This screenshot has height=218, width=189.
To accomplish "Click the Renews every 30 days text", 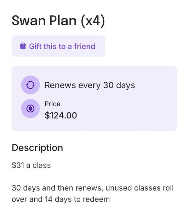I will tap(90, 85).
